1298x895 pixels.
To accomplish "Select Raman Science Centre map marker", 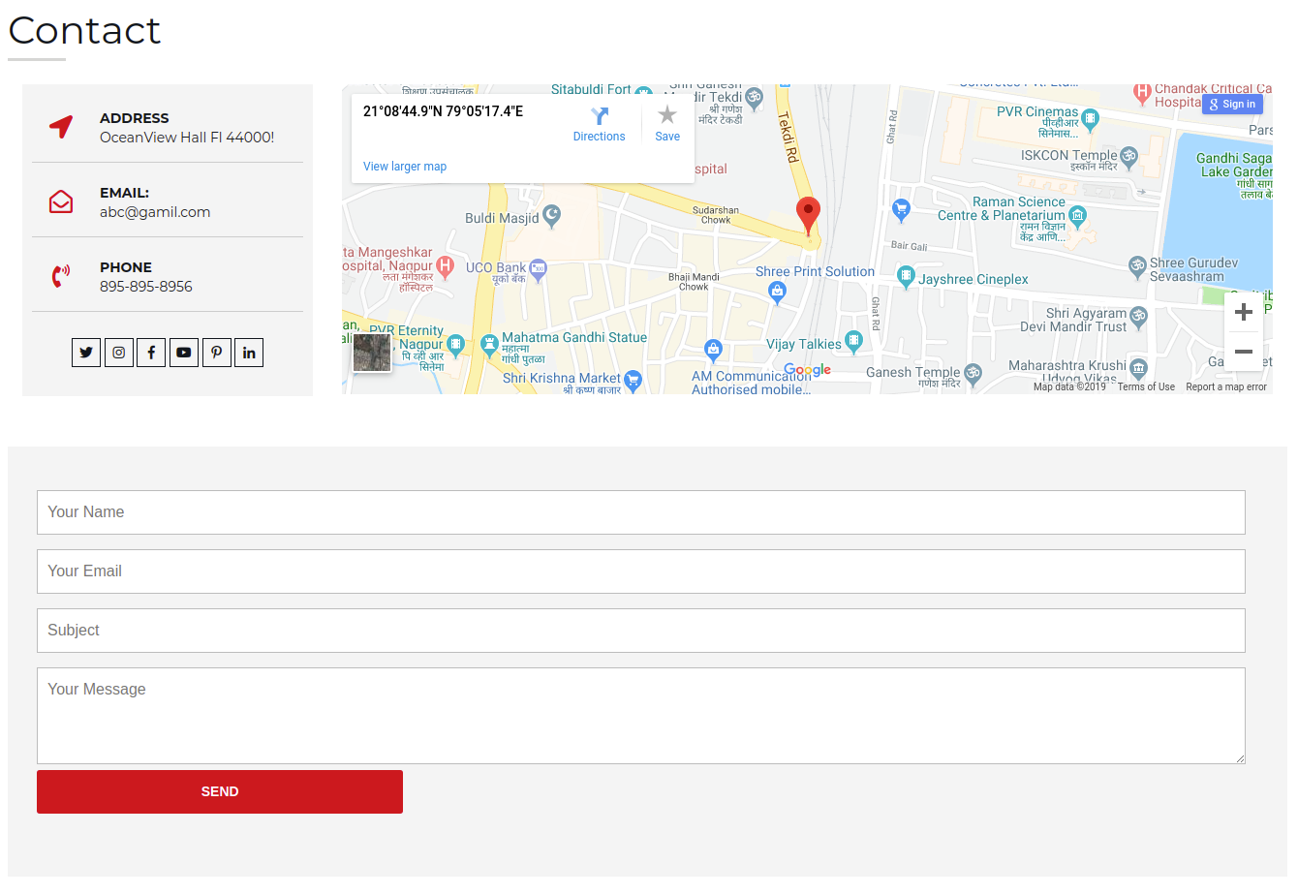I will click(1077, 216).
